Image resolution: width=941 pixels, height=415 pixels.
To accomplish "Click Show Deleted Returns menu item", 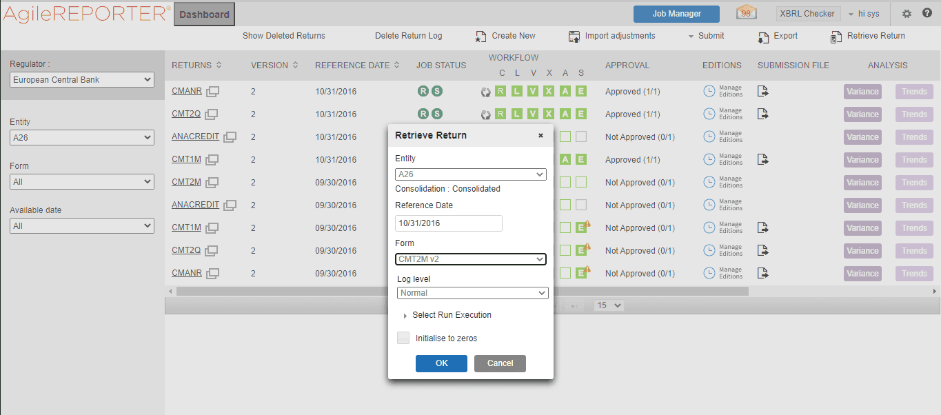I will (283, 36).
